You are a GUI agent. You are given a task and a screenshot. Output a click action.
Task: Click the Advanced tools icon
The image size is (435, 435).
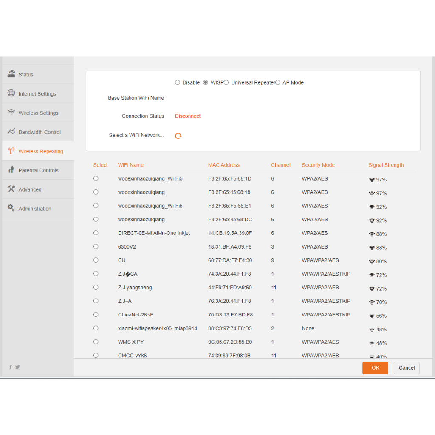[11, 189]
